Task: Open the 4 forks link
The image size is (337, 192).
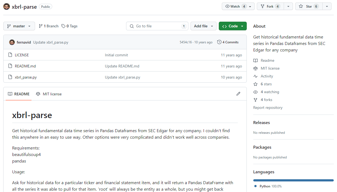Action: pyautogui.click(x=266, y=100)
